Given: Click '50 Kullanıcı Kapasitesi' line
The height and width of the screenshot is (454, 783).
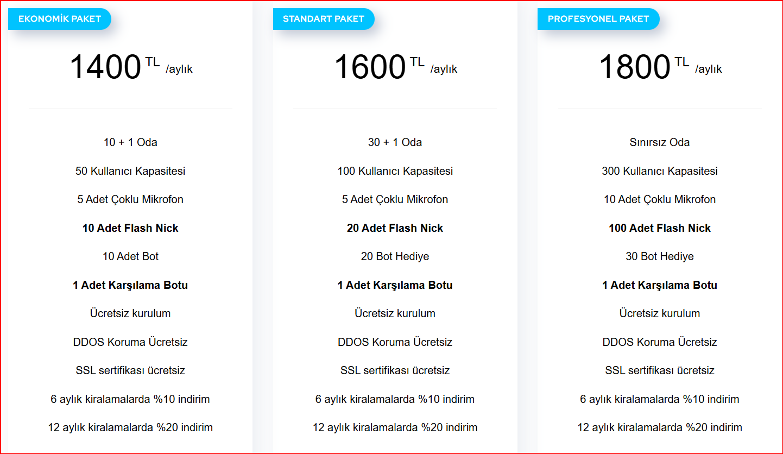Looking at the screenshot, I should (130, 171).
